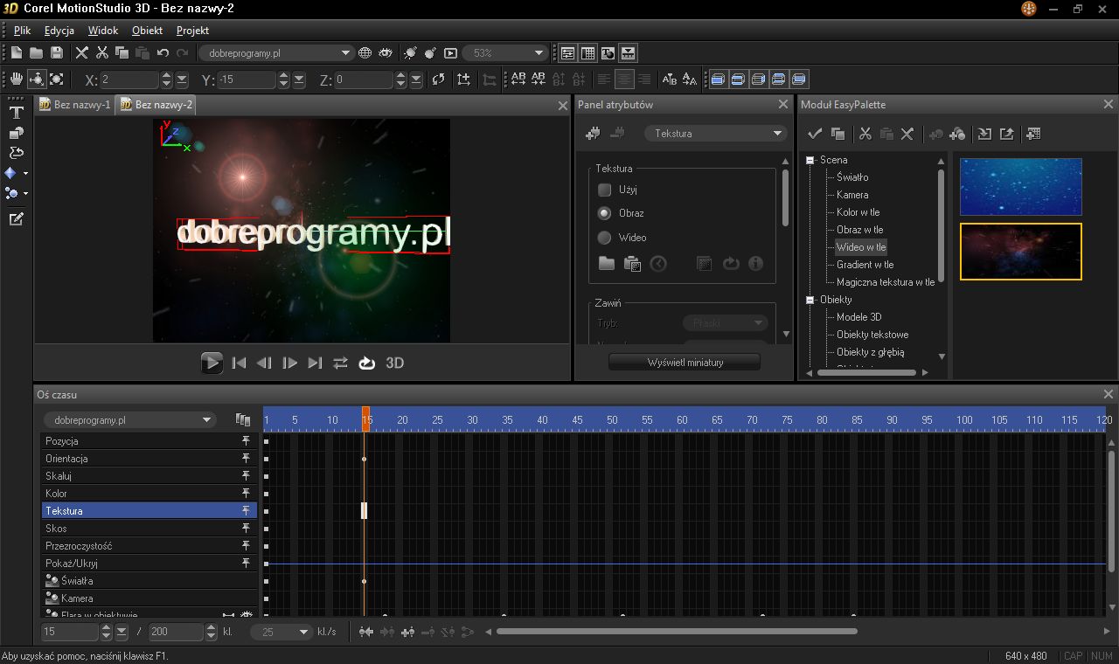Select the Skos track in timeline
This screenshot has width=1119, height=664.
coord(149,529)
